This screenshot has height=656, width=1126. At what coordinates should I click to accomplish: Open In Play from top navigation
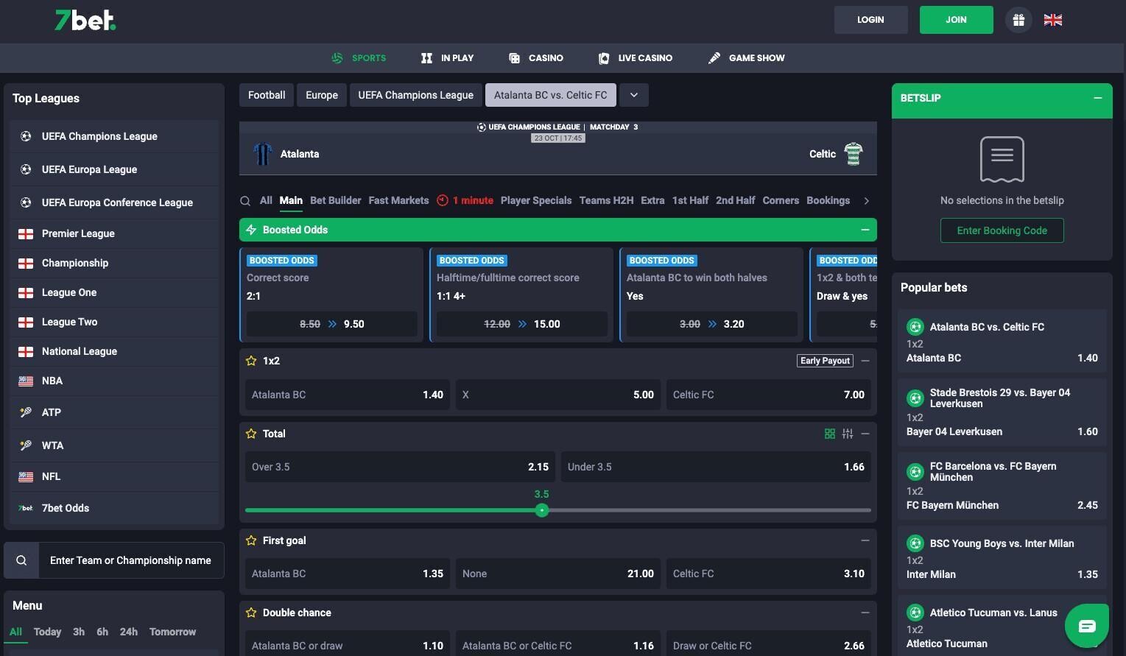447,57
